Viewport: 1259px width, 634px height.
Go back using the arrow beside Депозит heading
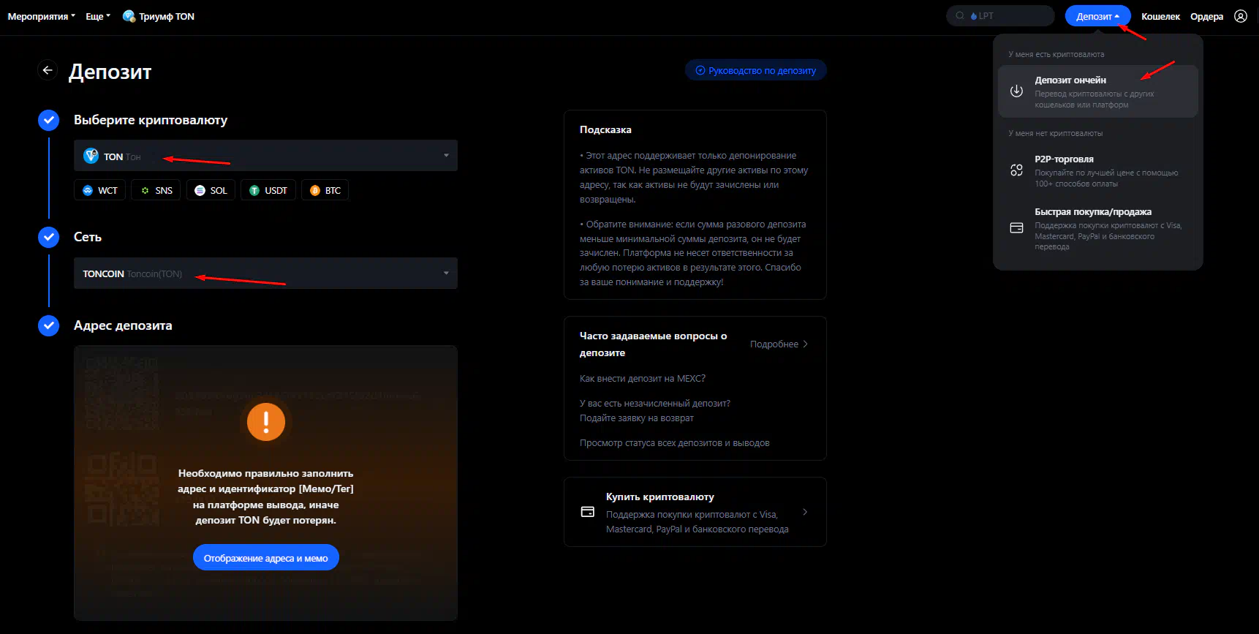(48, 70)
